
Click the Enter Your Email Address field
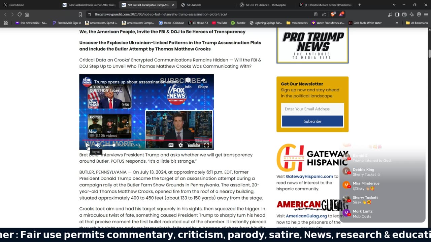(x=312, y=109)
